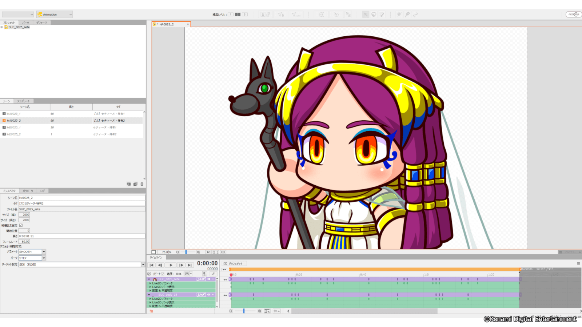The image size is (582, 327).
Task: Open the Animation workspace mode dropdown
Action: click(55, 15)
